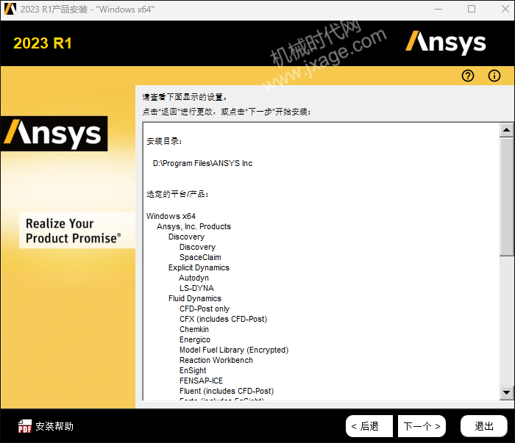Screen dimensions: 515x443
Task: Select the Ansys, Inc. Products line
Action: point(193,226)
